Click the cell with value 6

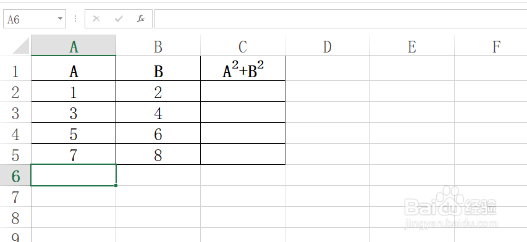coord(158,133)
